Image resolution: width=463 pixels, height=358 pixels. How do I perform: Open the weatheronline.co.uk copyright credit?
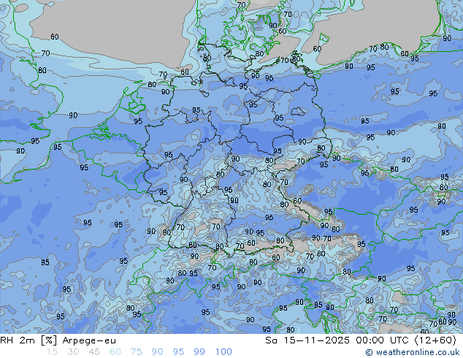pos(413,352)
